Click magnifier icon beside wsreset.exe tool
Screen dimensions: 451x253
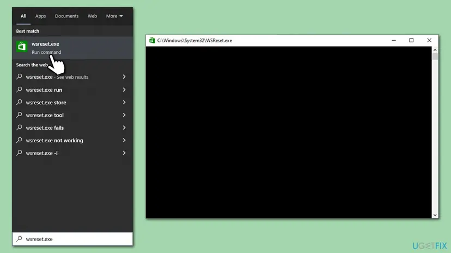click(19, 115)
